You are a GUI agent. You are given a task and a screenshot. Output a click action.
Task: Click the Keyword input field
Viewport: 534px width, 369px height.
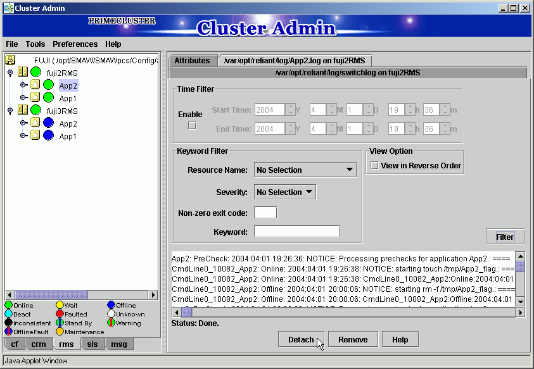click(x=296, y=232)
